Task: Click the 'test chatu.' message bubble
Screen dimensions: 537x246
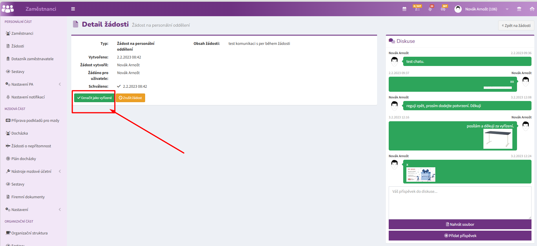Action: [467, 61]
